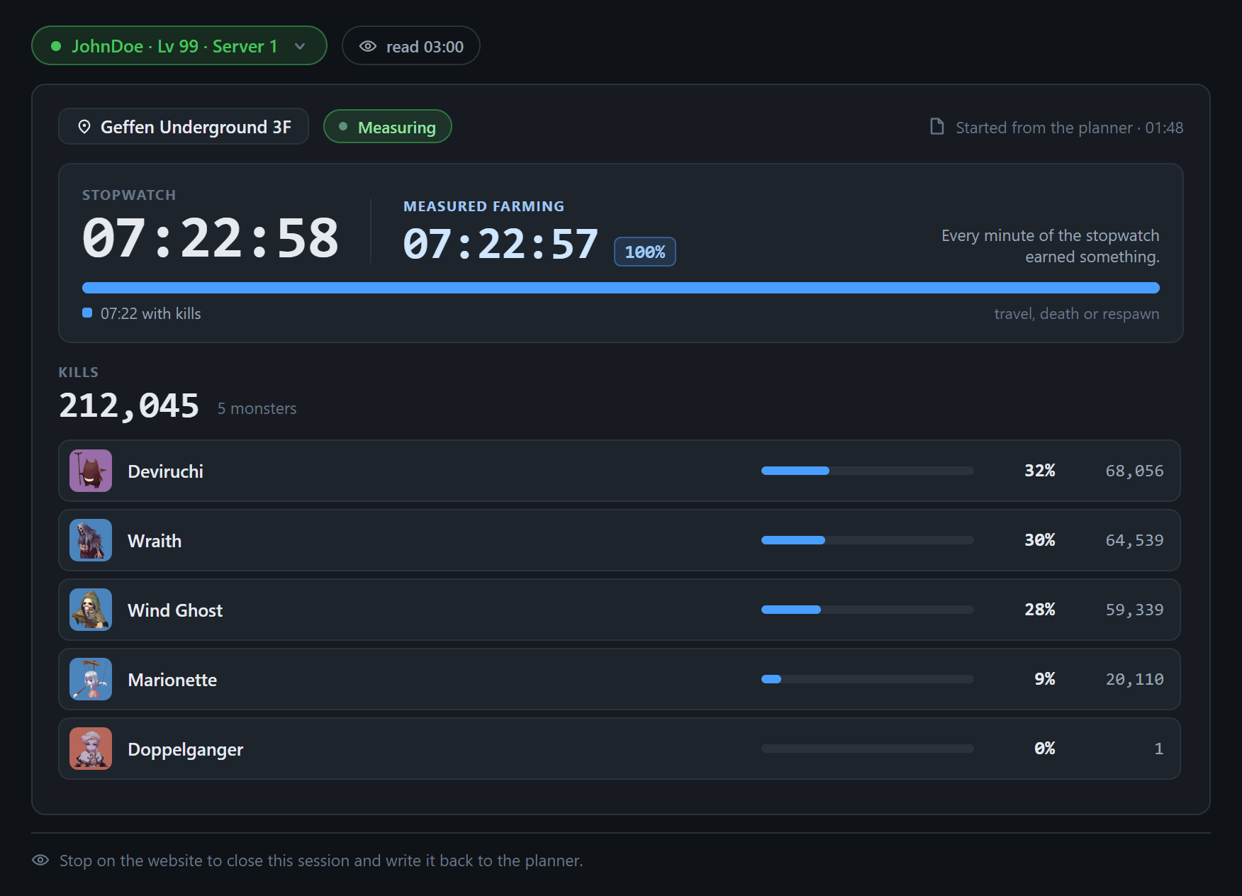The width and height of the screenshot is (1242, 896).
Task: Click the blue legend square for with kills
Action: [x=87, y=313]
